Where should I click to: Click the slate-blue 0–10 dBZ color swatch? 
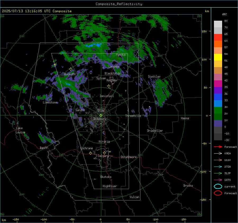218,124
